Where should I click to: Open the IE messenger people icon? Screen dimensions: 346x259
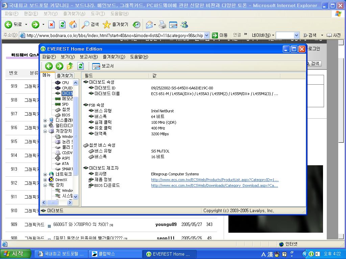click(184, 24)
